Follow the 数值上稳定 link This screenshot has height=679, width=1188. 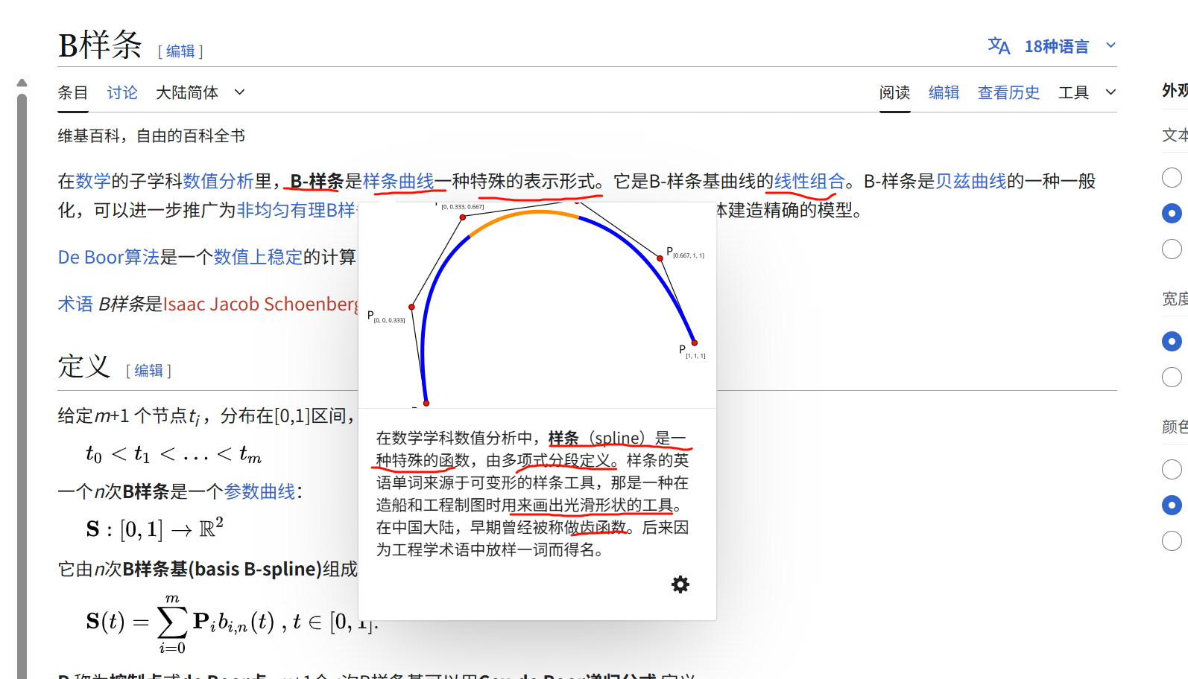tap(258, 257)
